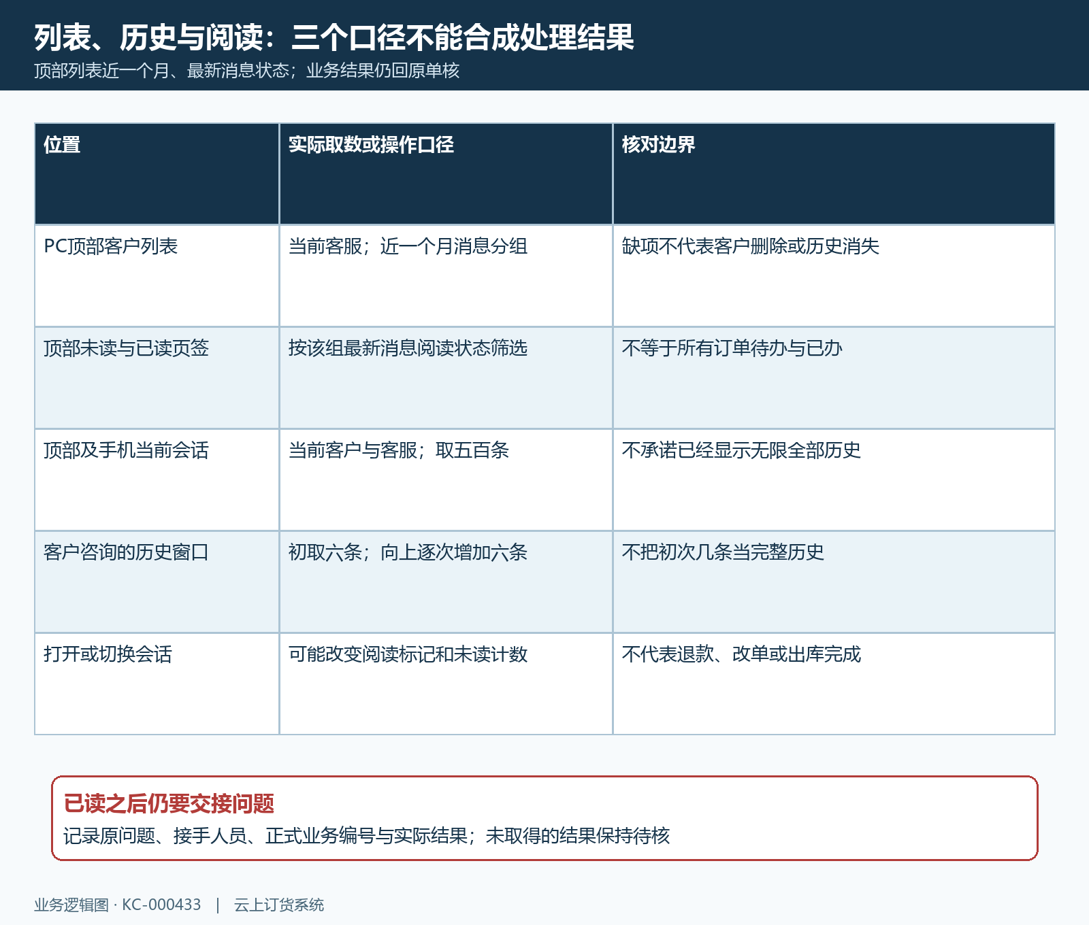Select the 顶部及手机当前会话 cell

click(157, 480)
